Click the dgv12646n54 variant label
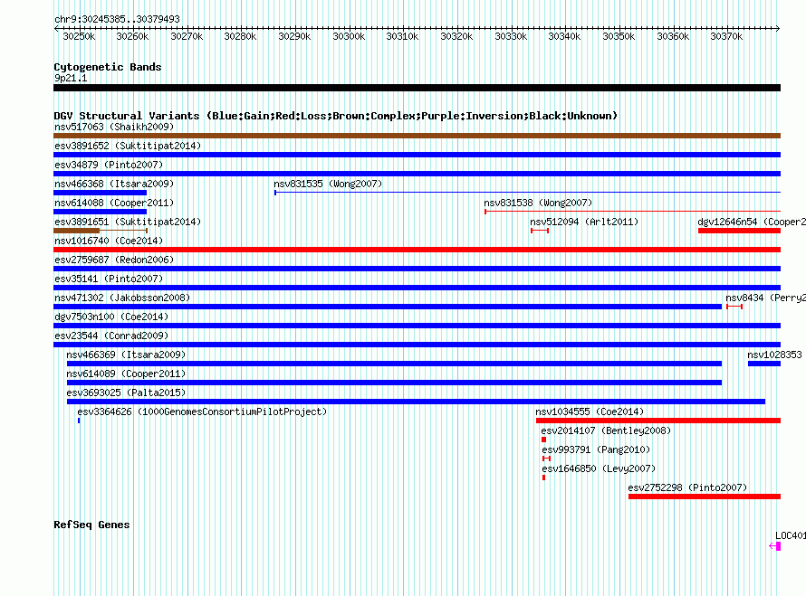Image resolution: width=806 pixels, height=596 pixels. click(752, 222)
